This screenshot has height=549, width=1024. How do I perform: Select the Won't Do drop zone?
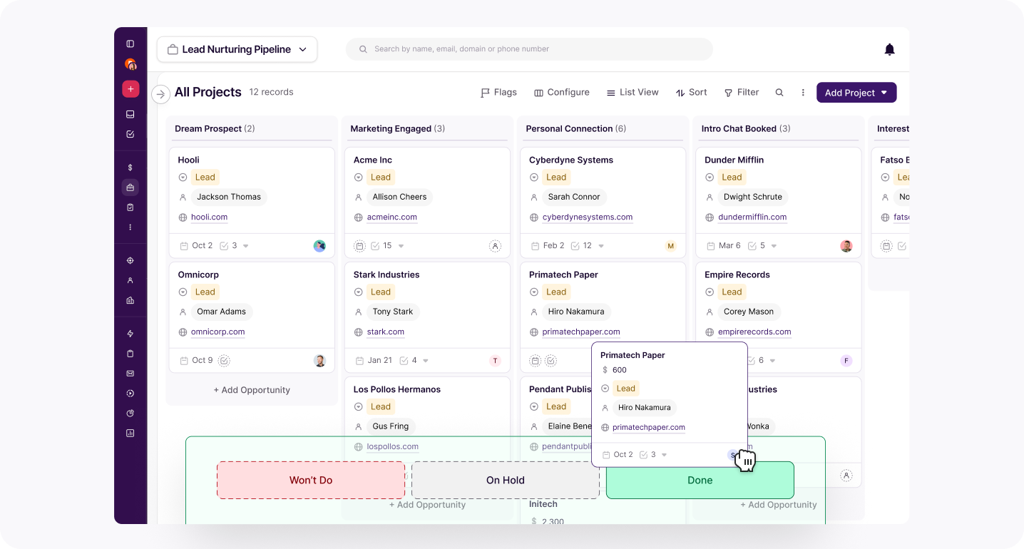pyautogui.click(x=311, y=481)
